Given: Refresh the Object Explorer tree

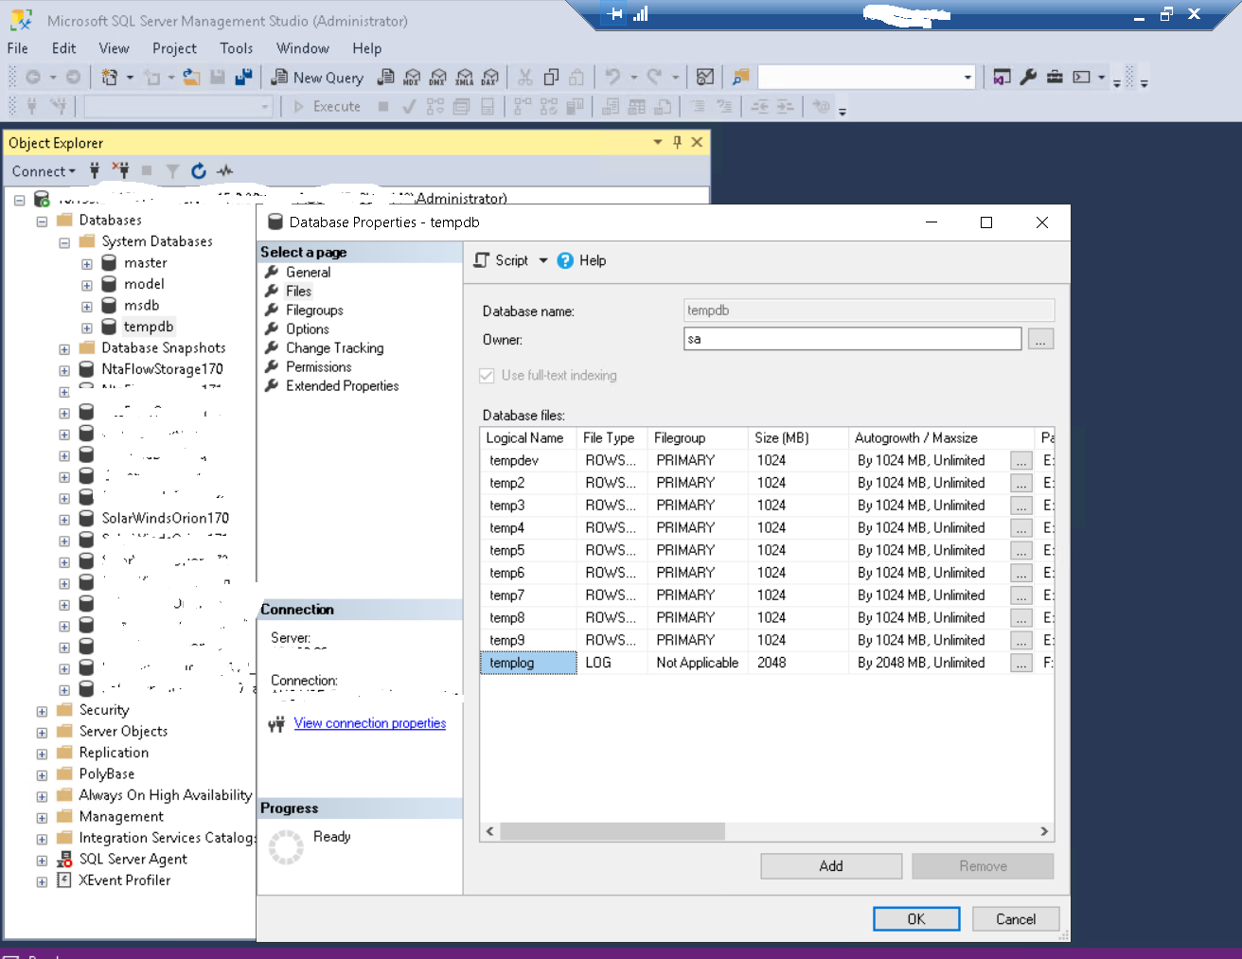Looking at the screenshot, I should pos(199,170).
